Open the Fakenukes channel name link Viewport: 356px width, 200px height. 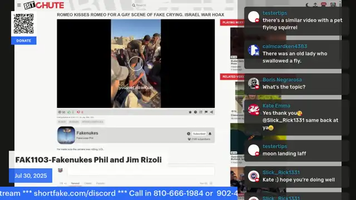tap(87, 133)
